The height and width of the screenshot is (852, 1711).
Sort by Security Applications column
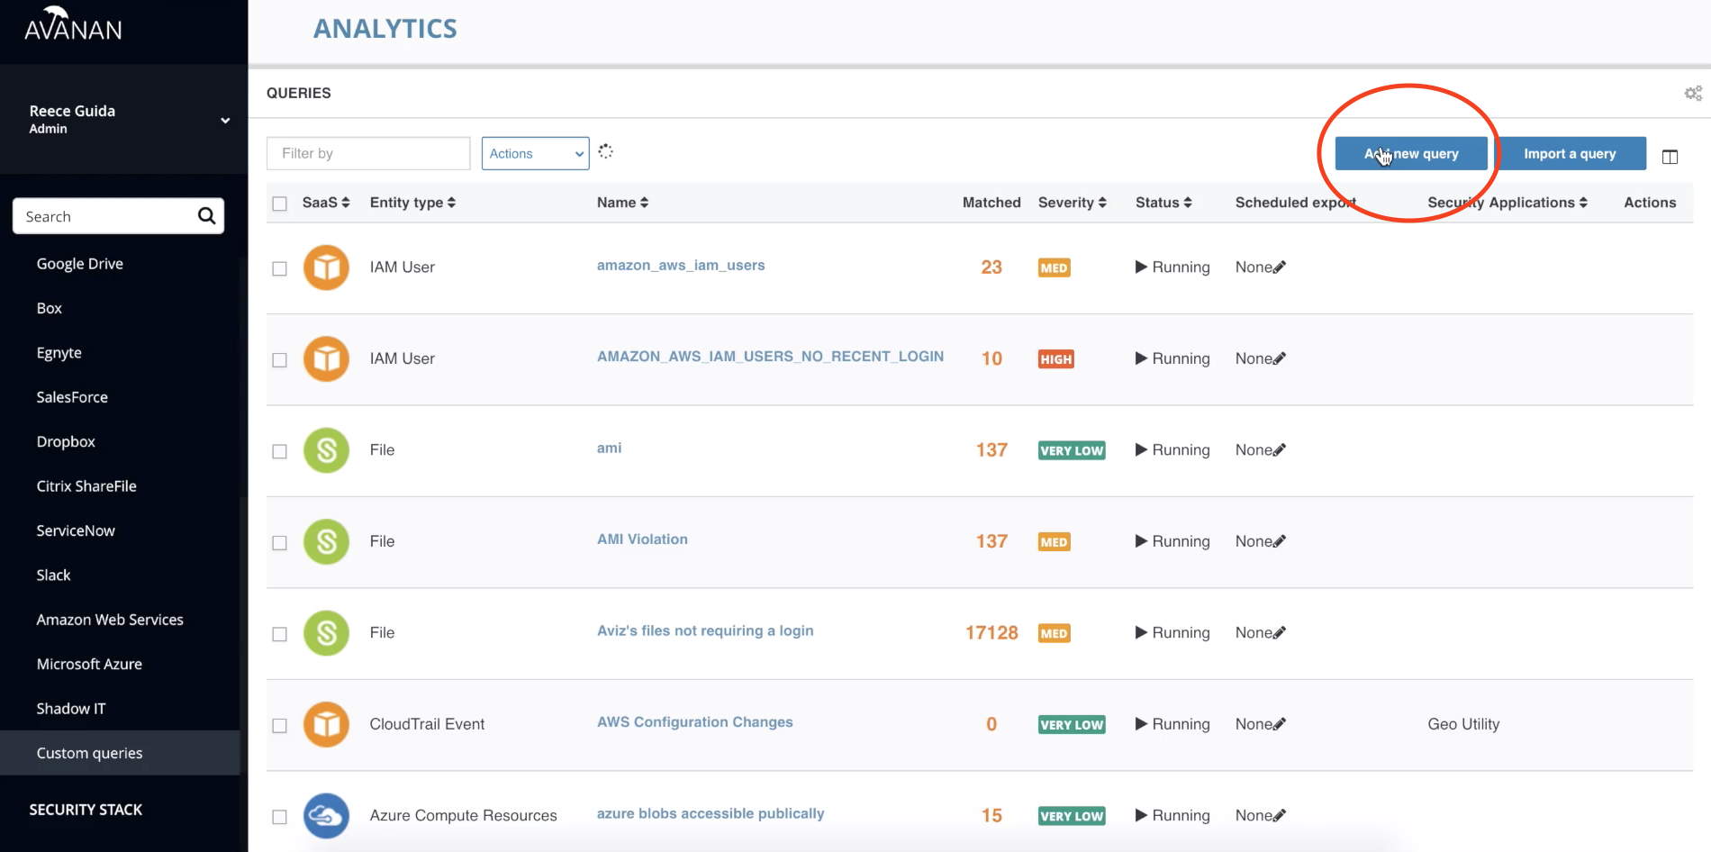[1507, 203]
